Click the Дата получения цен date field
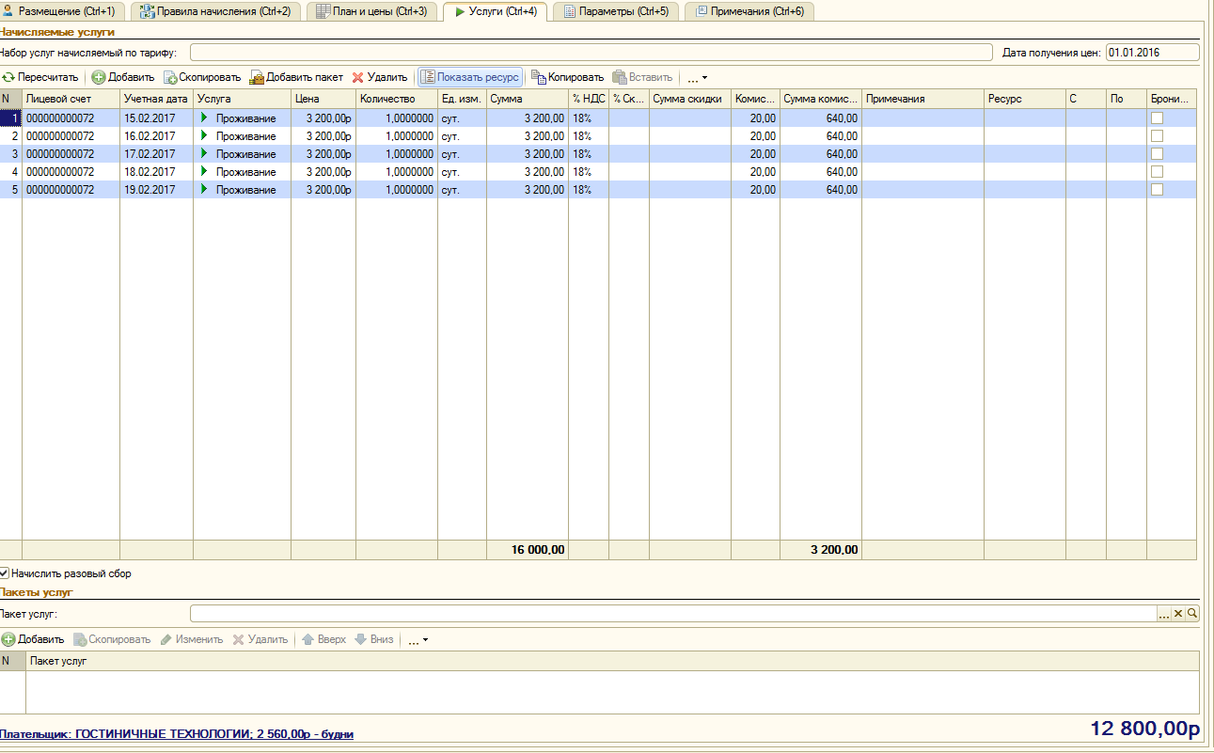 [1152, 52]
